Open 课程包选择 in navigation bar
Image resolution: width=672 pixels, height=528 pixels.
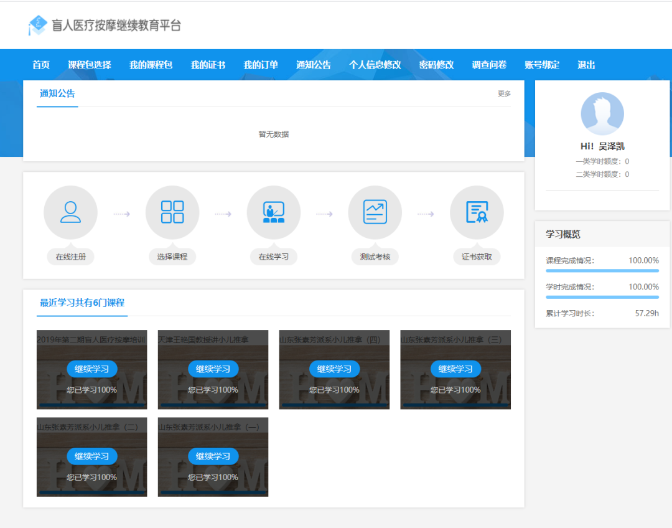point(89,65)
